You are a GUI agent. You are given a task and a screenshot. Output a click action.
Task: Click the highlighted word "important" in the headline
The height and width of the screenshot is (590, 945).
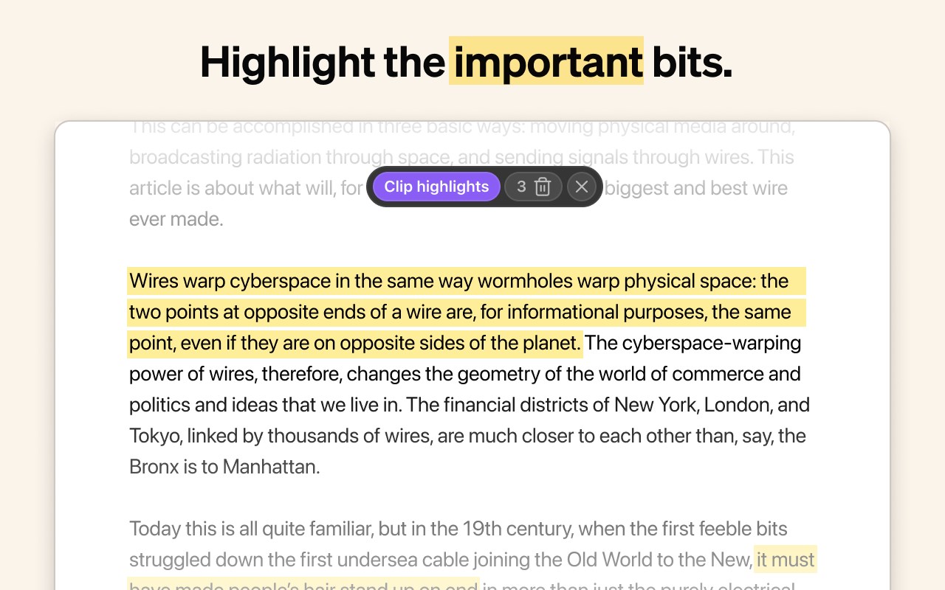546,62
